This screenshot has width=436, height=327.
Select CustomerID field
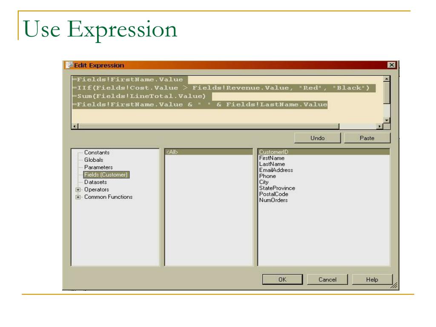pos(324,152)
